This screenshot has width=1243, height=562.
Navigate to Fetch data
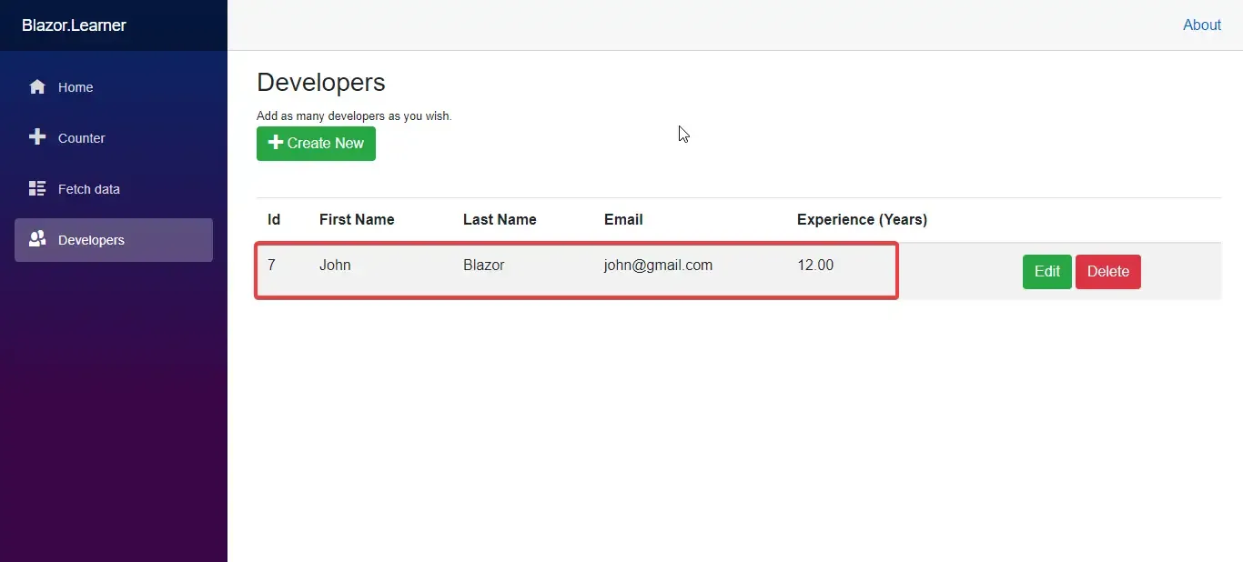point(89,189)
